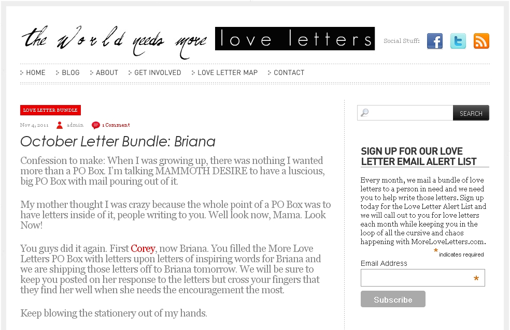Click the magnifying glass in the search bar
Image resolution: width=510 pixels, height=330 pixels.
click(x=364, y=112)
